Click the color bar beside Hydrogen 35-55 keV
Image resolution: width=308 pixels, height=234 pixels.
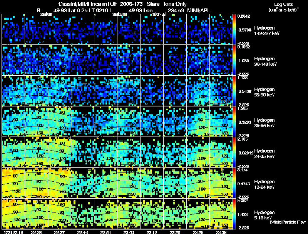tap(234, 121)
